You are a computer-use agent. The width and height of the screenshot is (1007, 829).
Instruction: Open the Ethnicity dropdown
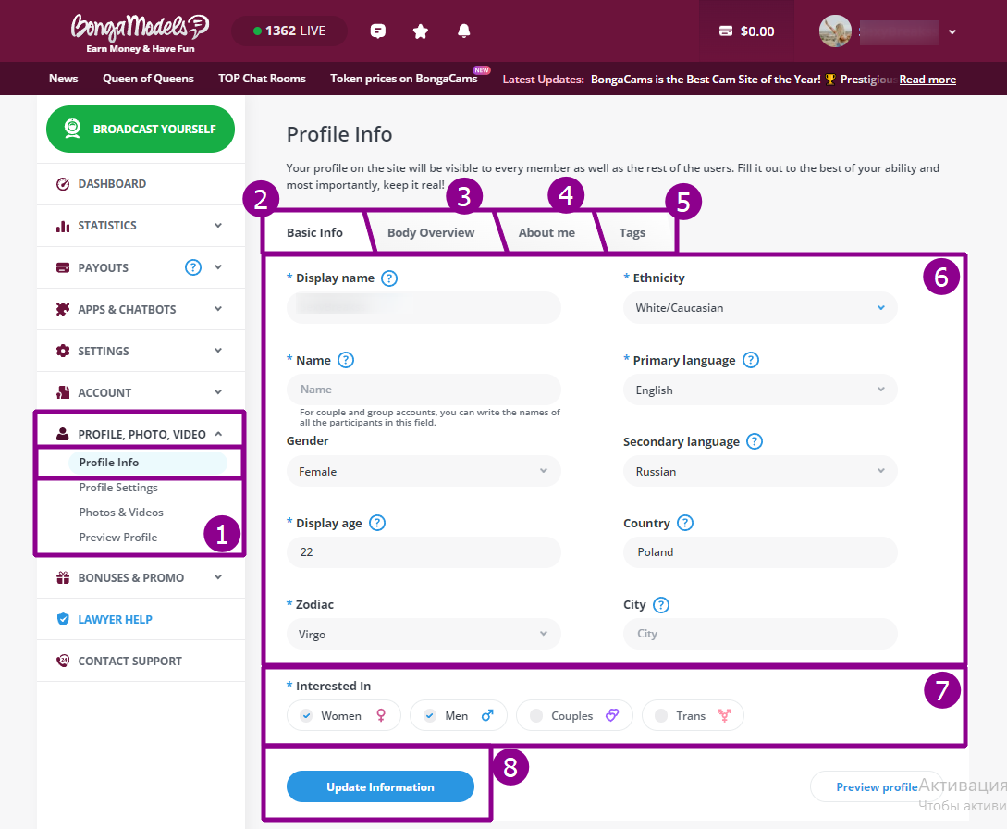point(759,308)
